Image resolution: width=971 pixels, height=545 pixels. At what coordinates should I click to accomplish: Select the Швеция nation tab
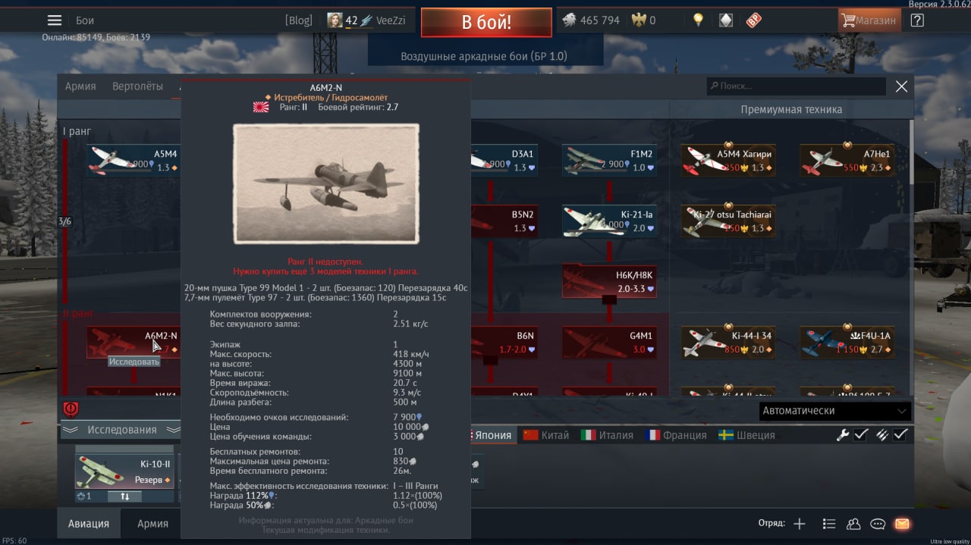(x=746, y=435)
